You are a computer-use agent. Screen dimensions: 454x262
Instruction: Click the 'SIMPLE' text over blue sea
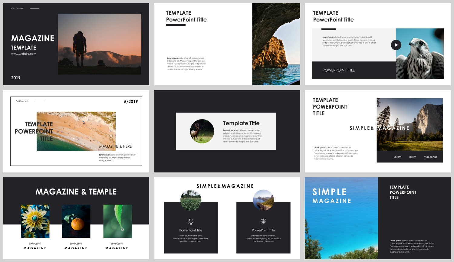click(x=329, y=192)
